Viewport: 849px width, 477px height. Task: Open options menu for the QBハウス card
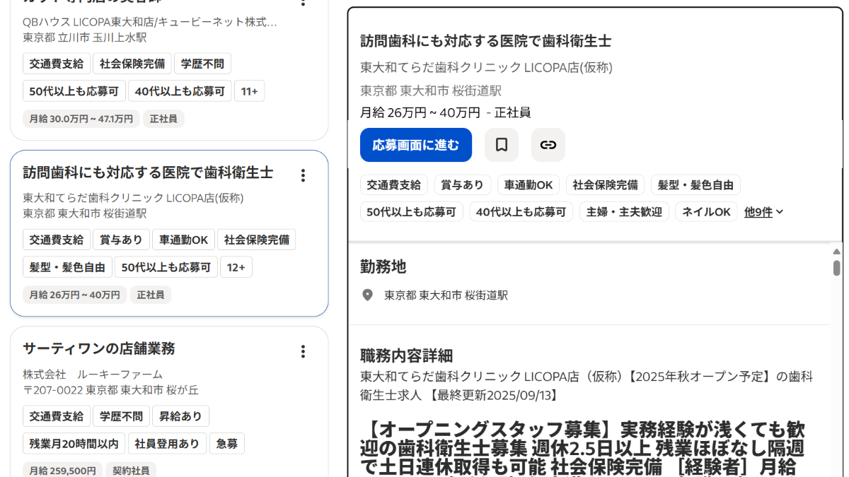point(304,2)
